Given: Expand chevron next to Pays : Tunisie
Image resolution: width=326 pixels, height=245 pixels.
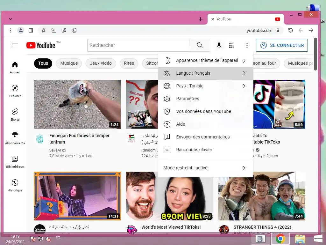Looking at the screenshot, I should (244, 86).
